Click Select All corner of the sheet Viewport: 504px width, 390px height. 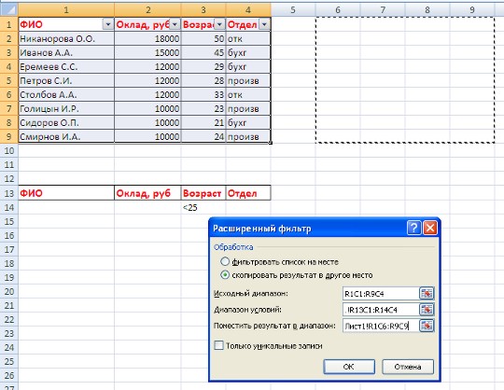click(x=9, y=9)
